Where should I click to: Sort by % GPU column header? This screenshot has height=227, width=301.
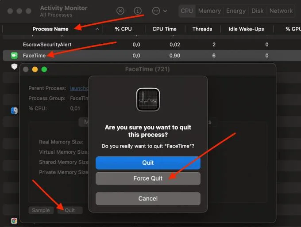[x=293, y=29]
